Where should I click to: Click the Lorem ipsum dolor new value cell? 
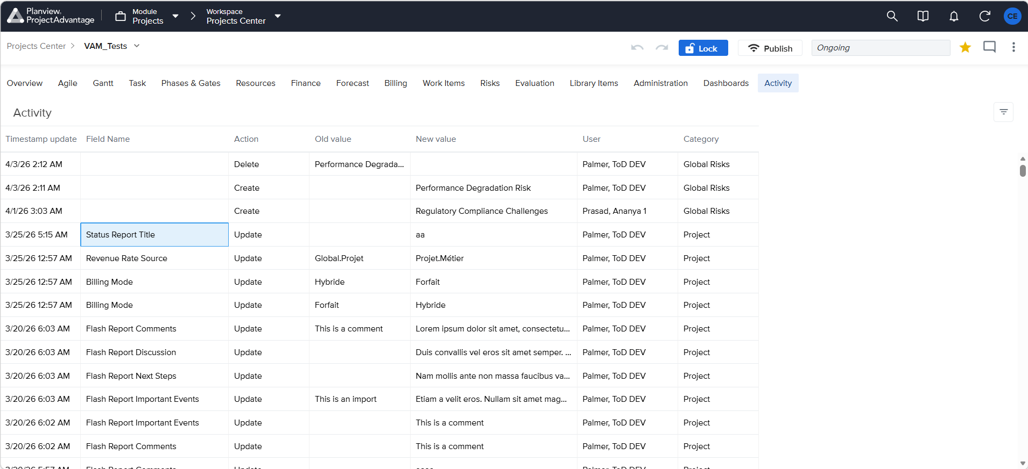[494, 329]
